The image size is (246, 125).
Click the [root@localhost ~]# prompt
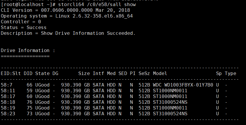tap(28, 4)
